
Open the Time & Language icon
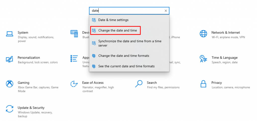[x=203, y=59]
